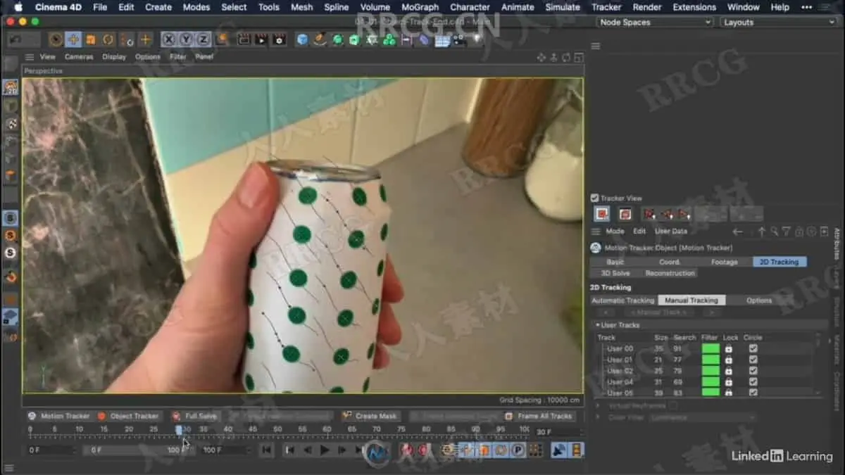Lock the X axis button
This screenshot has width=845, height=475.
click(169, 39)
